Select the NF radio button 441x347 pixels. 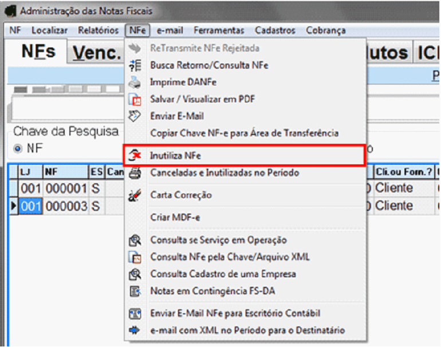(18, 149)
